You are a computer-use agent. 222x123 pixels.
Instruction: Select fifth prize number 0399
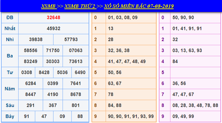click(x=53, y=83)
